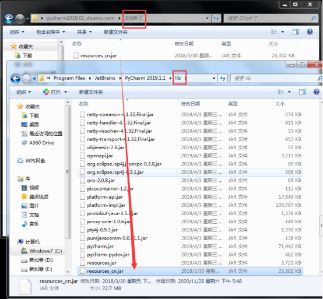Open help in the lib window
Screen dimensions: 323x299
(316, 92)
